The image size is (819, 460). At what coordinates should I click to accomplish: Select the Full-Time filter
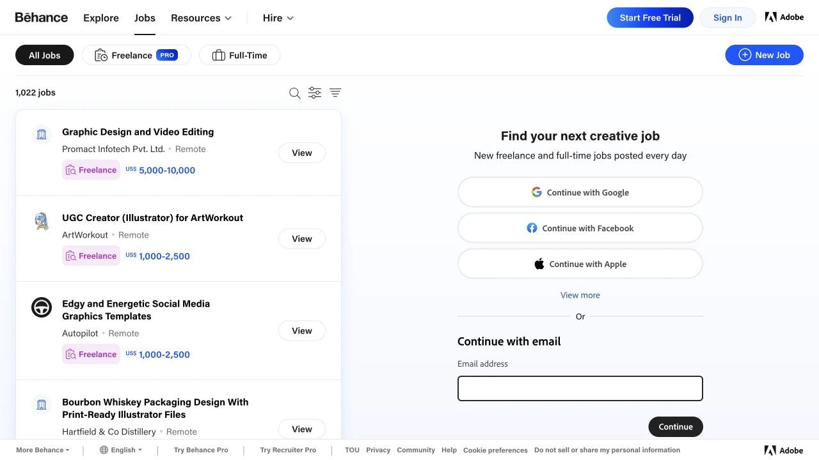point(239,55)
